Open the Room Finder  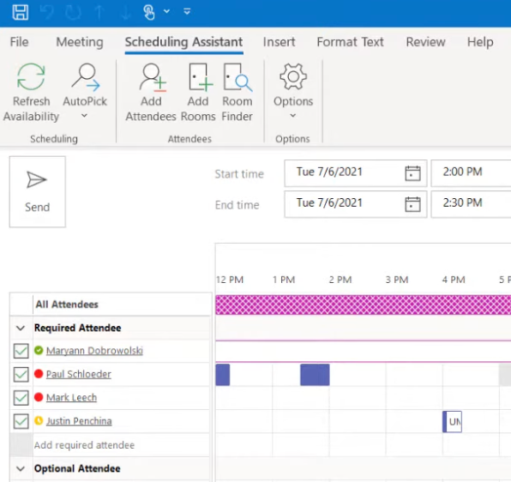[x=237, y=93]
